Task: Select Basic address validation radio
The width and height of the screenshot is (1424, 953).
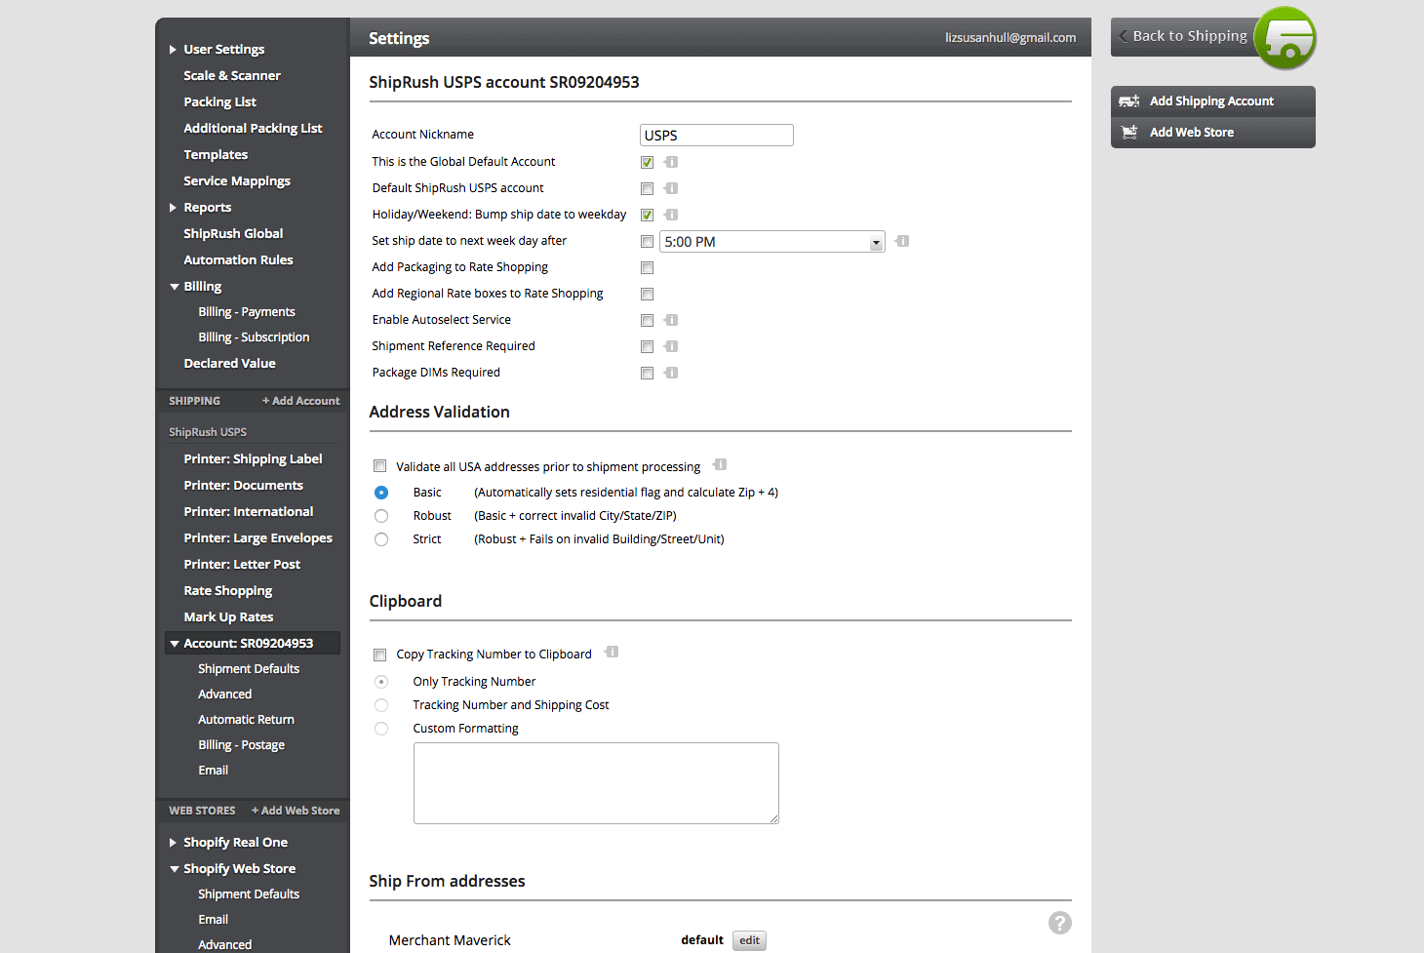Action: pyautogui.click(x=381, y=493)
